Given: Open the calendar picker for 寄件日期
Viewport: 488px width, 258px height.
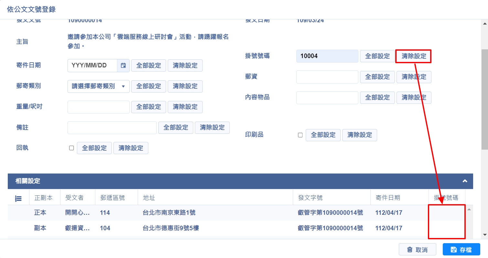Looking at the screenshot, I should [x=123, y=65].
